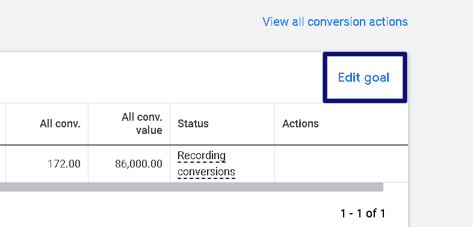This screenshot has width=473, height=227.
Task: Click Recording conversions status text
Action: coord(206,164)
